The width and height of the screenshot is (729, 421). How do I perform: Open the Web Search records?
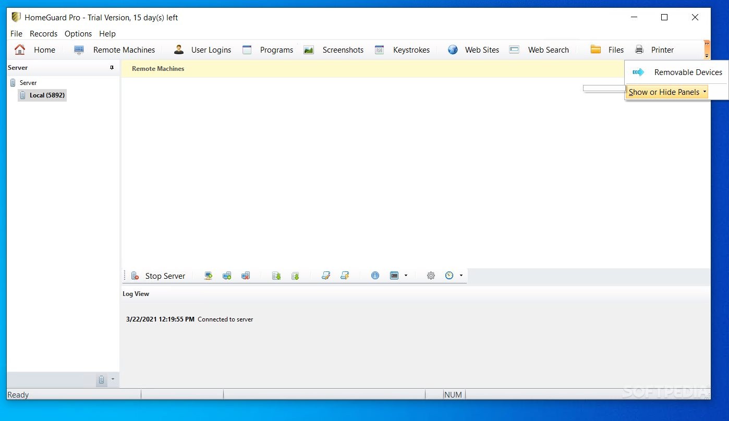539,50
